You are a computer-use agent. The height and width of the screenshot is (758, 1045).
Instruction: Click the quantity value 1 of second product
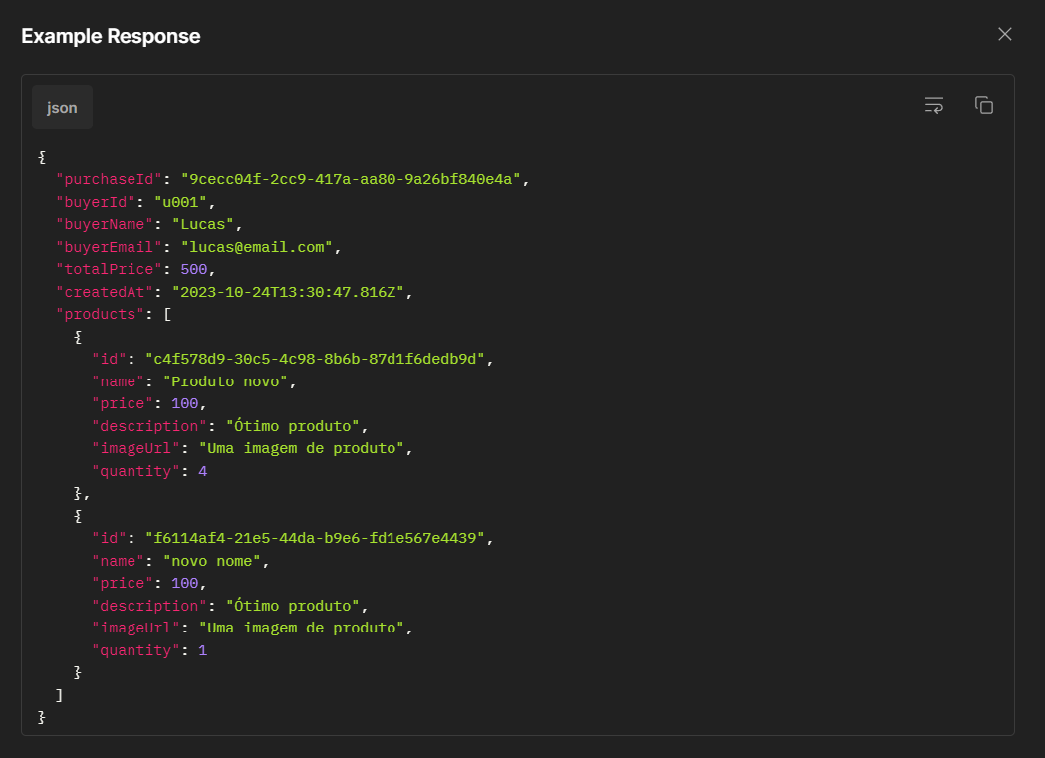(202, 649)
